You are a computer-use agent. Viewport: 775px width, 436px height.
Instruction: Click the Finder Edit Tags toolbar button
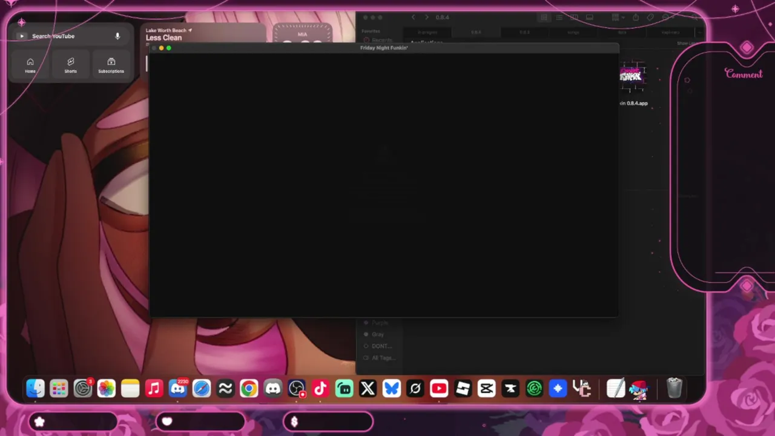tap(650, 18)
